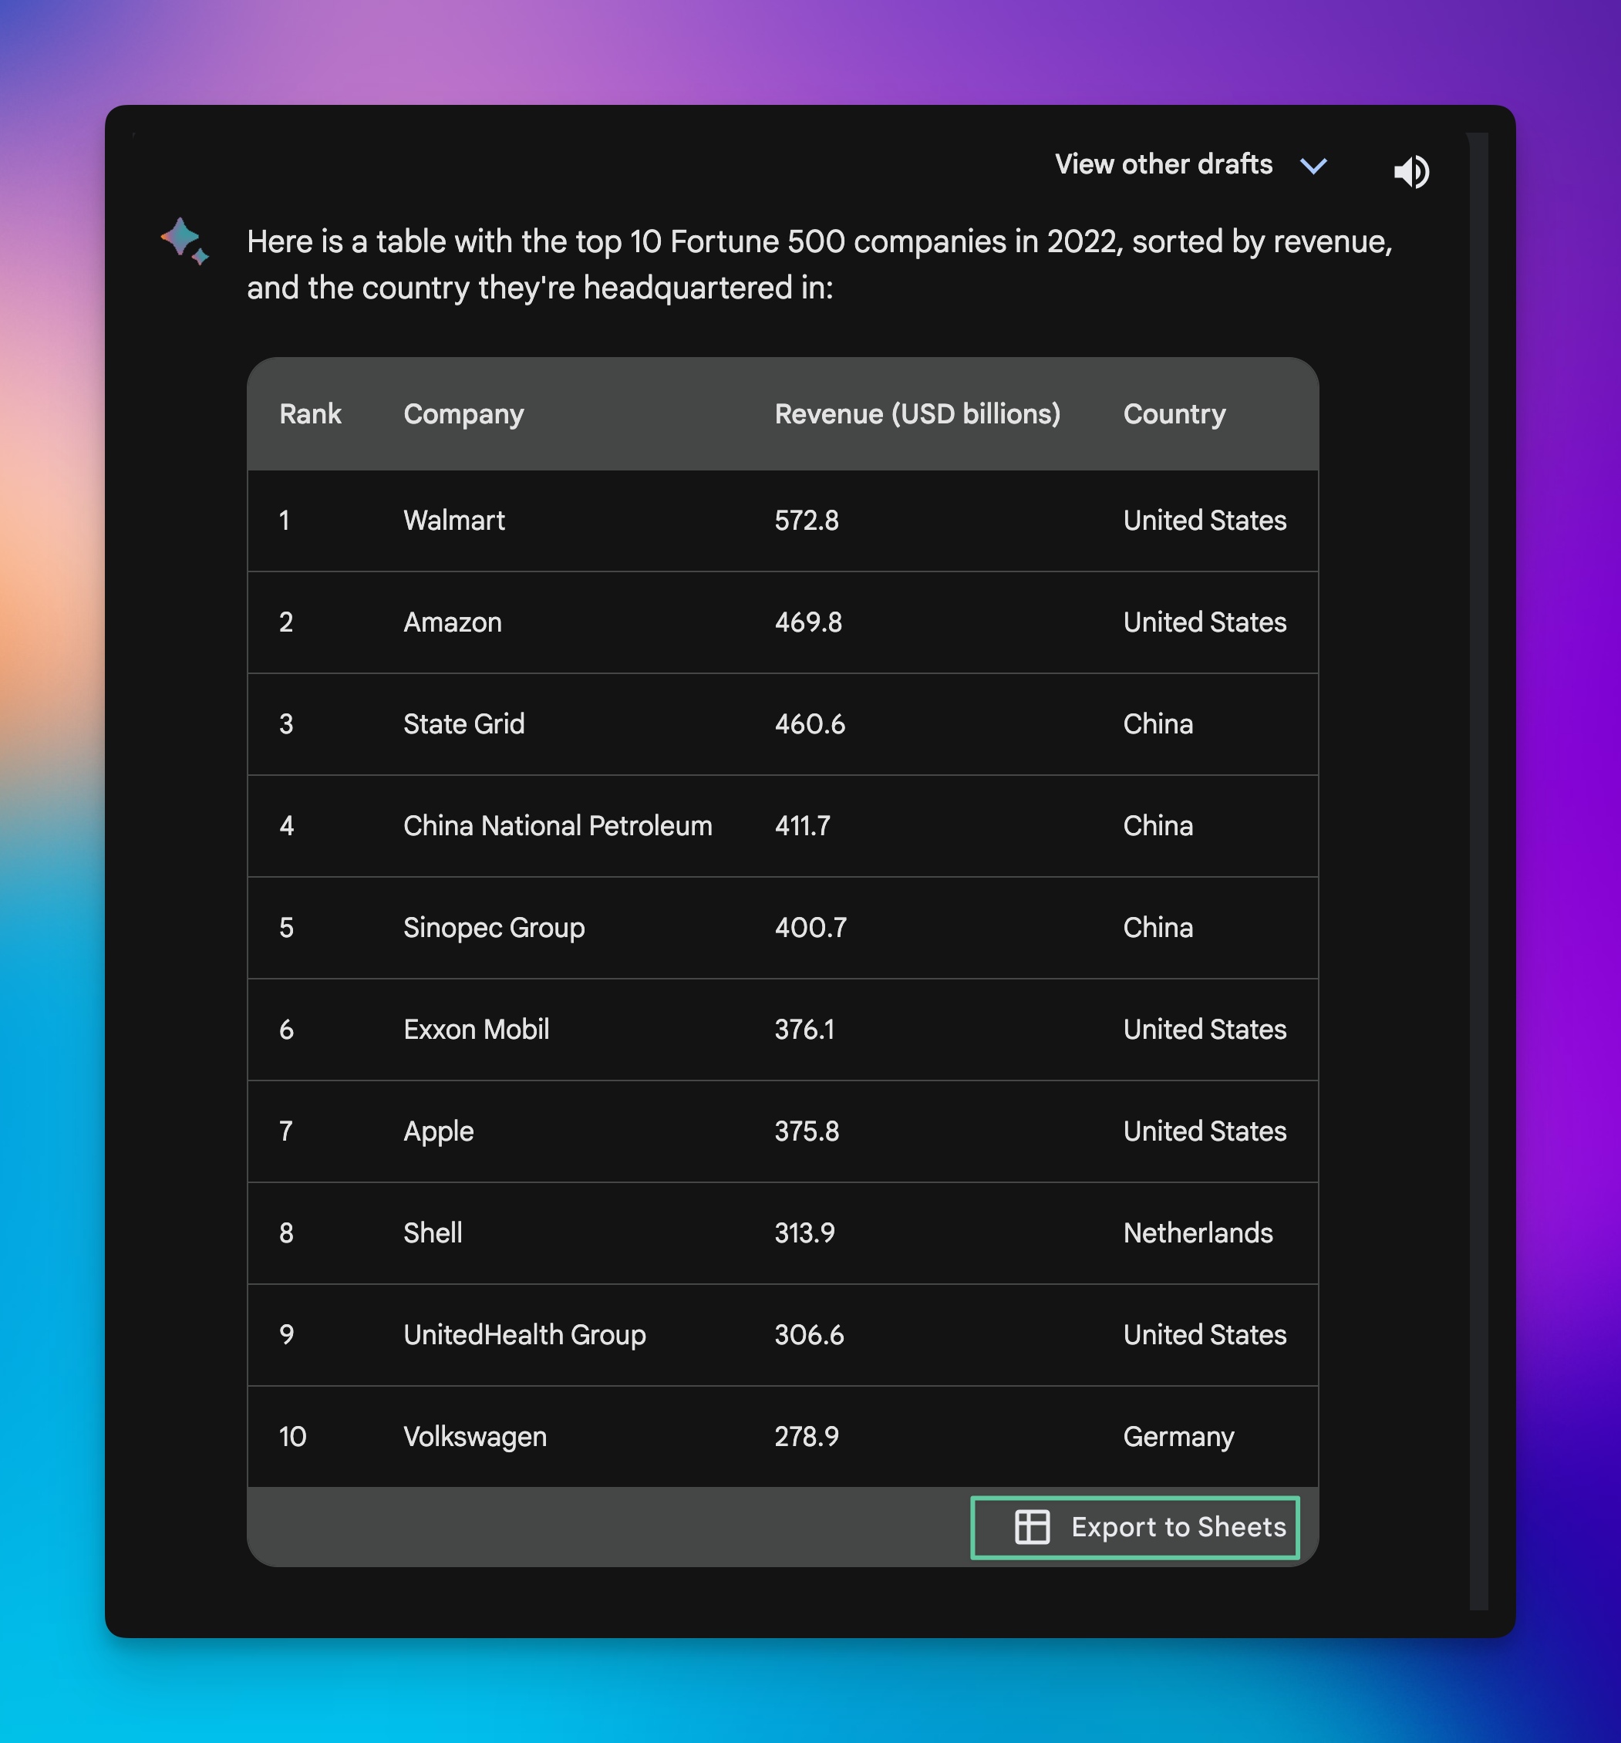
Task: Select the UnitedHealth Group cell
Action: (524, 1335)
